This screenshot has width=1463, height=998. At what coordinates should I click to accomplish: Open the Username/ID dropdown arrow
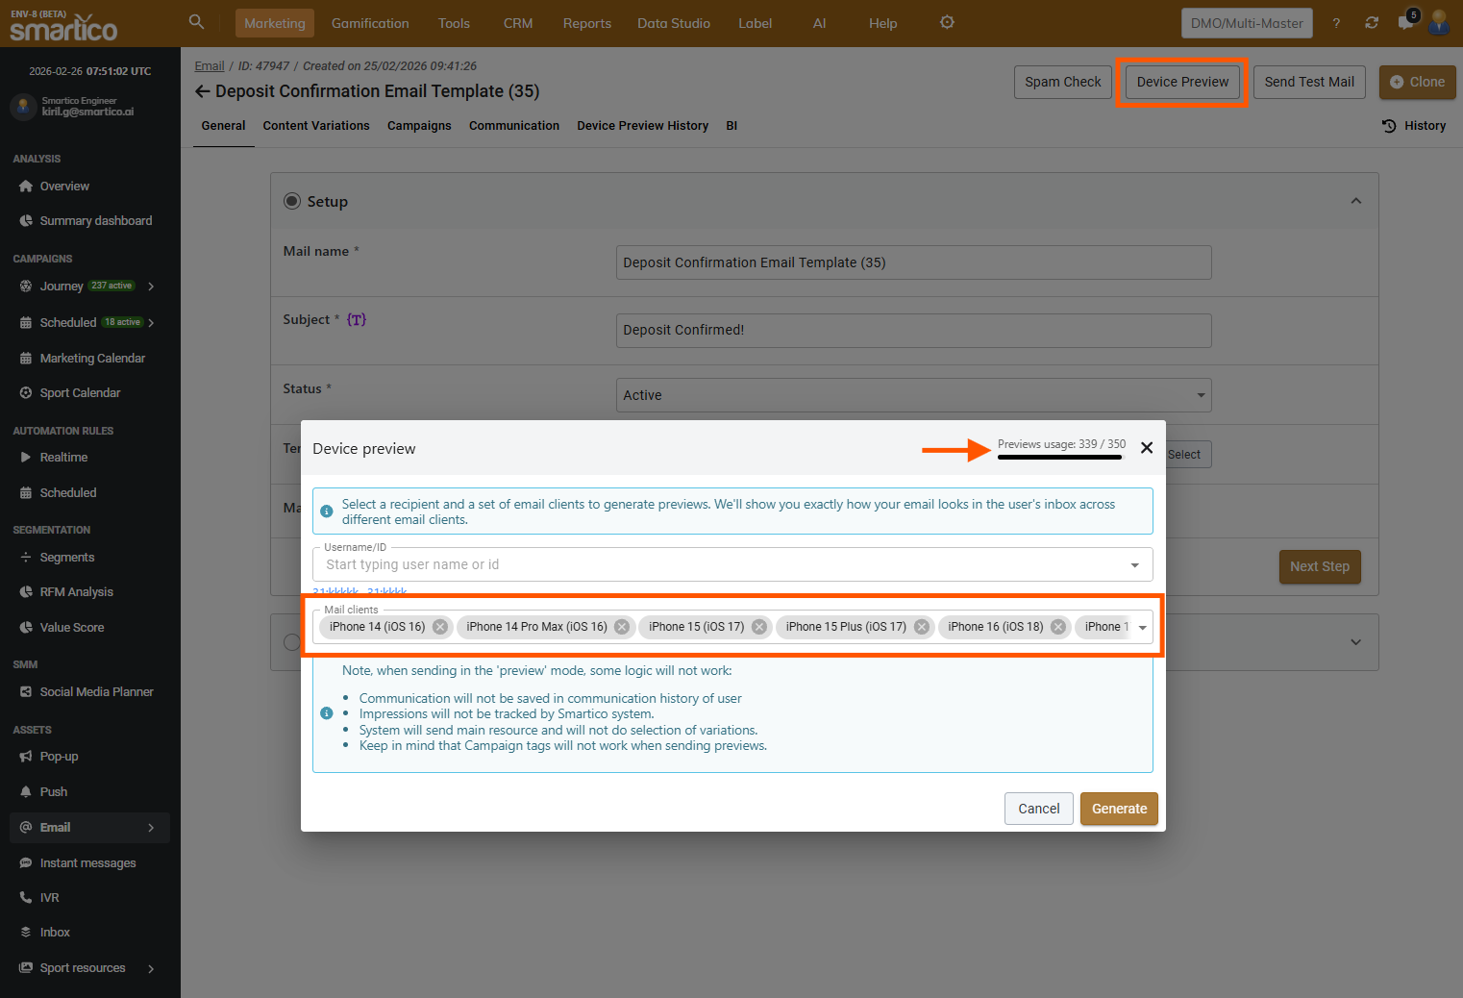click(1134, 565)
